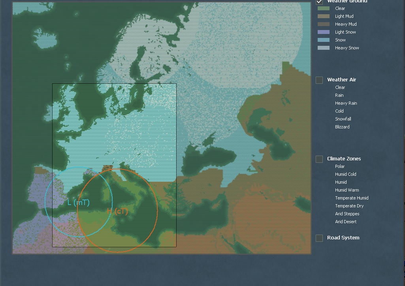
Task: Enable the Climate Zones checkbox
Action: coord(319,159)
